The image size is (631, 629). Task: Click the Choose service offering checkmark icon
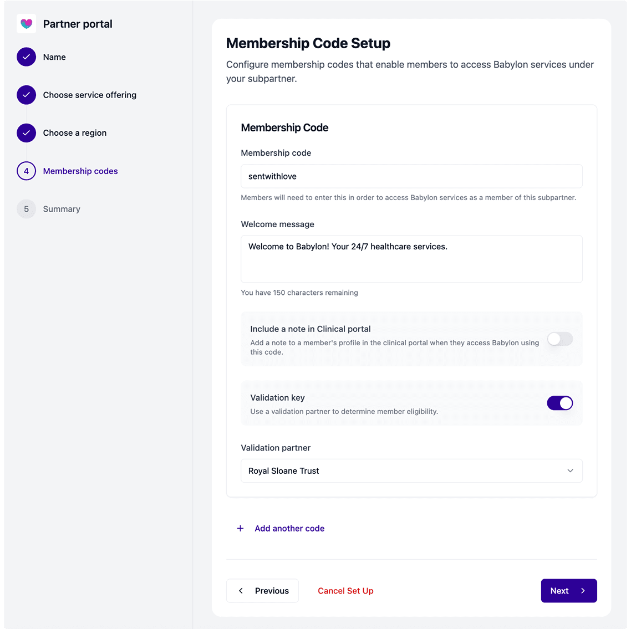pyautogui.click(x=26, y=95)
